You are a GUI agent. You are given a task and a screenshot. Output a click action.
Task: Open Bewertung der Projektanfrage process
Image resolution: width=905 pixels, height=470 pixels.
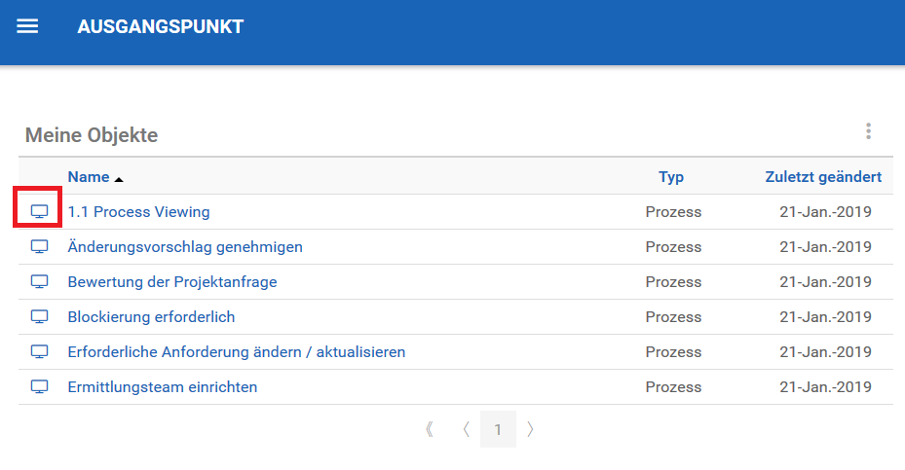tap(172, 282)
